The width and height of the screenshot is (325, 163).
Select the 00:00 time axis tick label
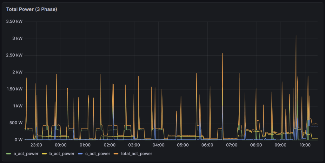pos(61,145)
